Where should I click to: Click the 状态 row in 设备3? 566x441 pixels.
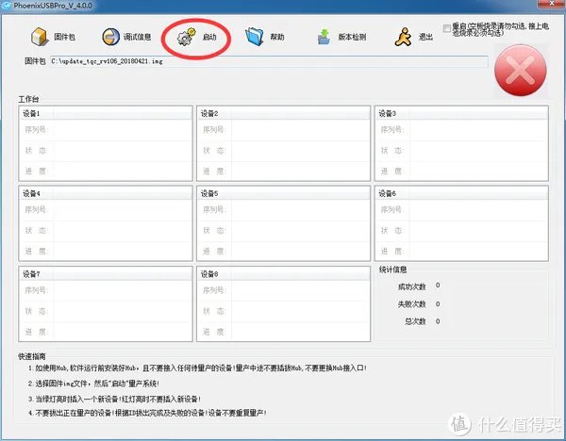(x=461, y=151)
